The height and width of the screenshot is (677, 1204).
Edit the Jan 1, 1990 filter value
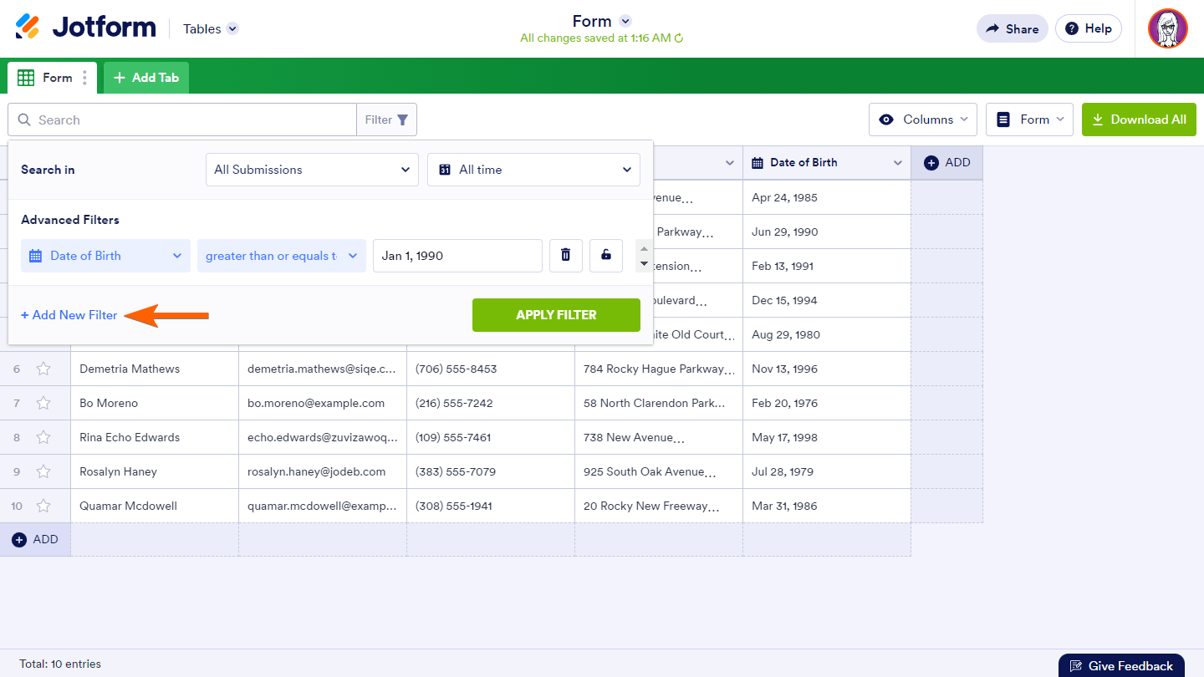coord(457,256)
